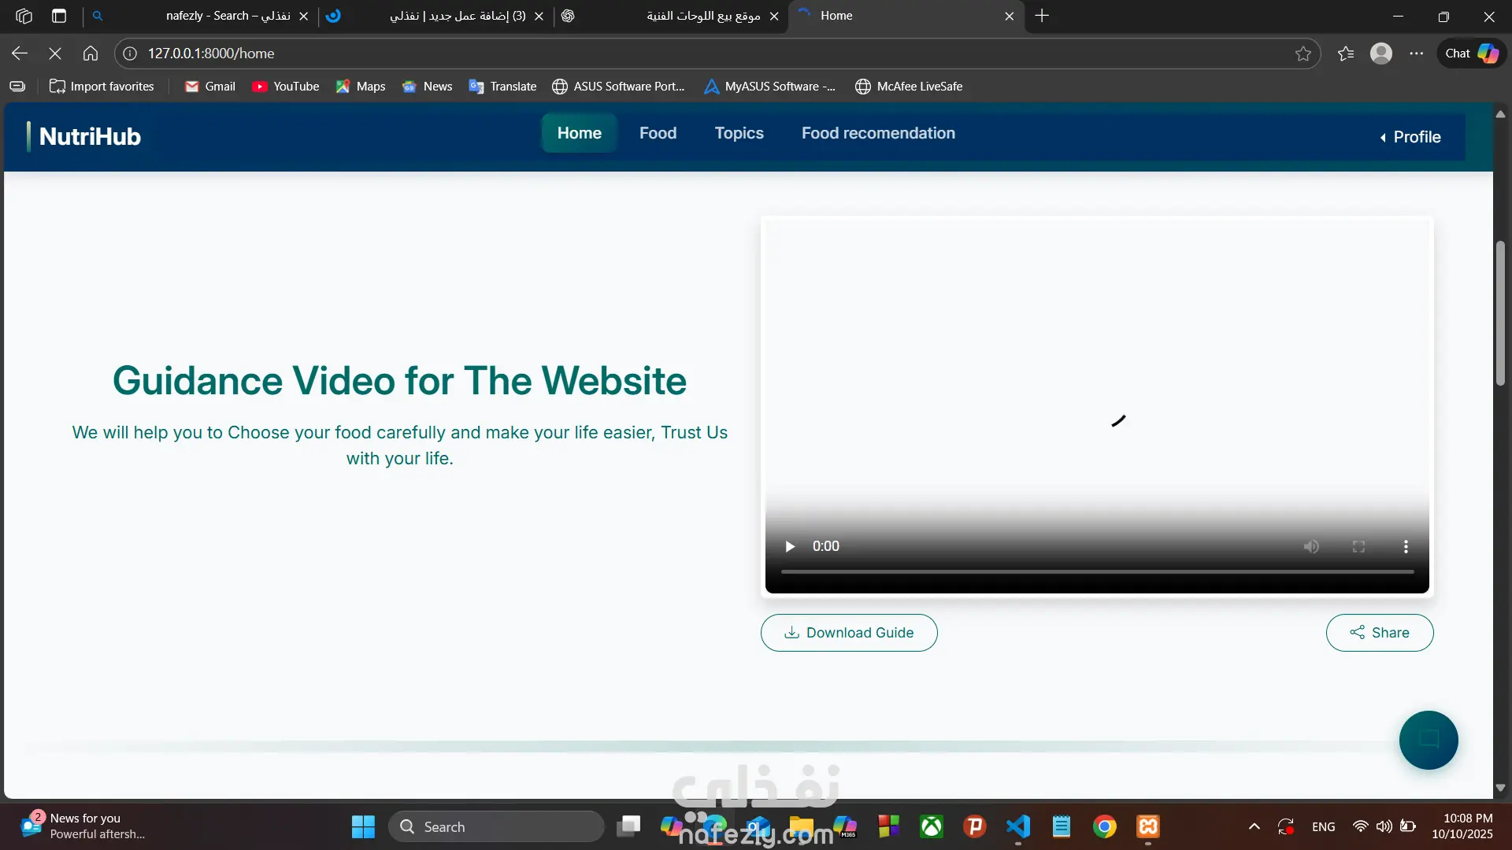Image resolution: width=1512 pixels, height=850 pixels.
Task: Go to the Topics nav item
Action: [x=739, y=133]
